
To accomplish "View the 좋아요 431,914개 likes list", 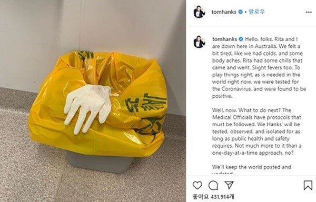I will [214, 197].
